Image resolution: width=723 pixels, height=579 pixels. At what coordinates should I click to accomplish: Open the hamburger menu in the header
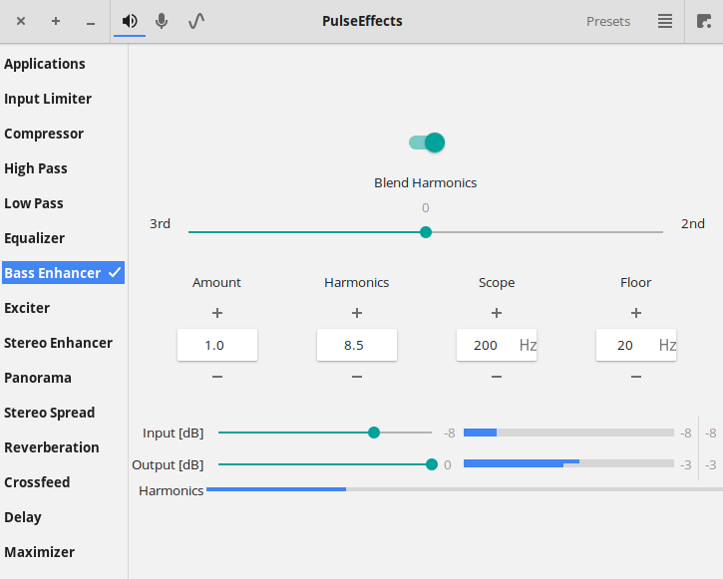(x=665, y=21)
